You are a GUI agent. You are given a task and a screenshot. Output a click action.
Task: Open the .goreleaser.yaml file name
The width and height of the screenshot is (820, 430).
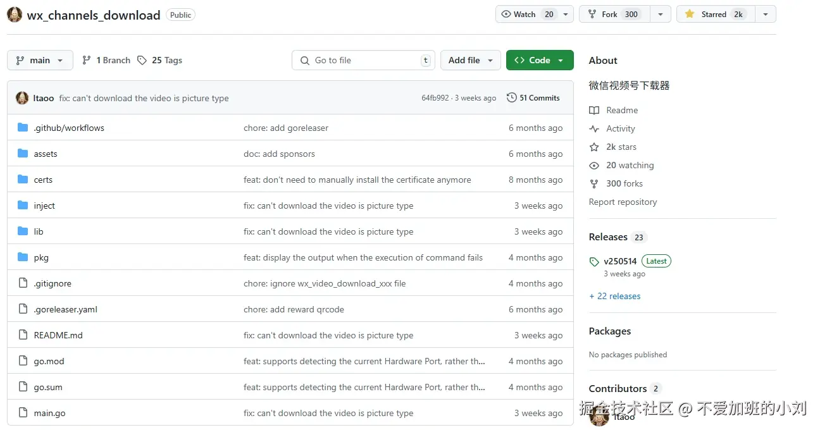65,309
